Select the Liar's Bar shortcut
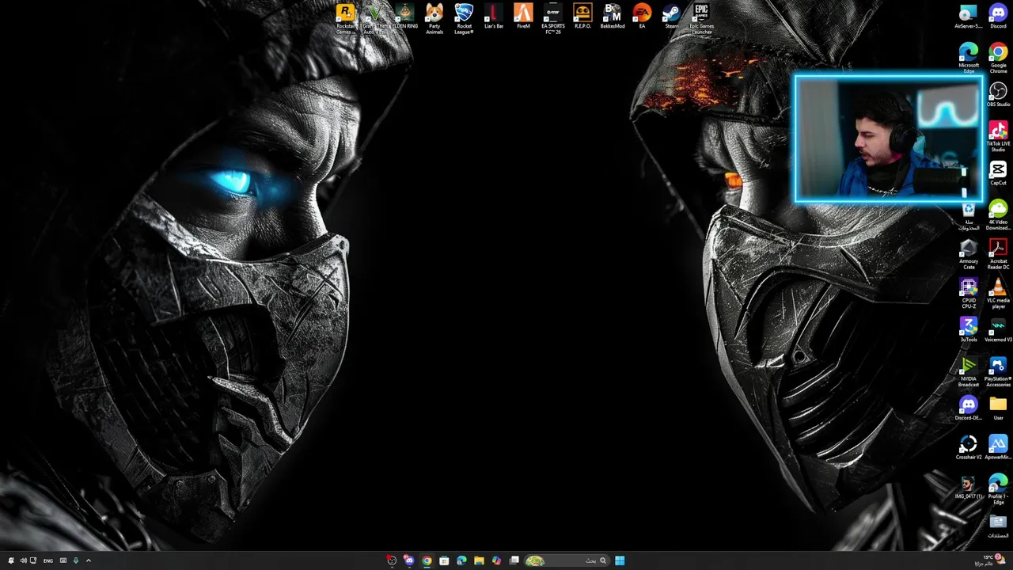Viewport: 1013px width, 570px height. 494,16
